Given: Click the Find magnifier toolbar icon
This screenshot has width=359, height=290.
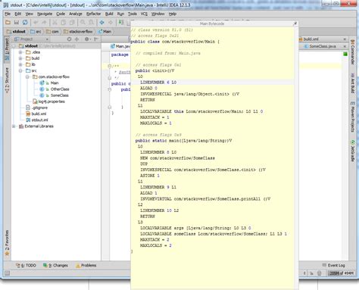Looking at the screenshot, I should (83, 23).
